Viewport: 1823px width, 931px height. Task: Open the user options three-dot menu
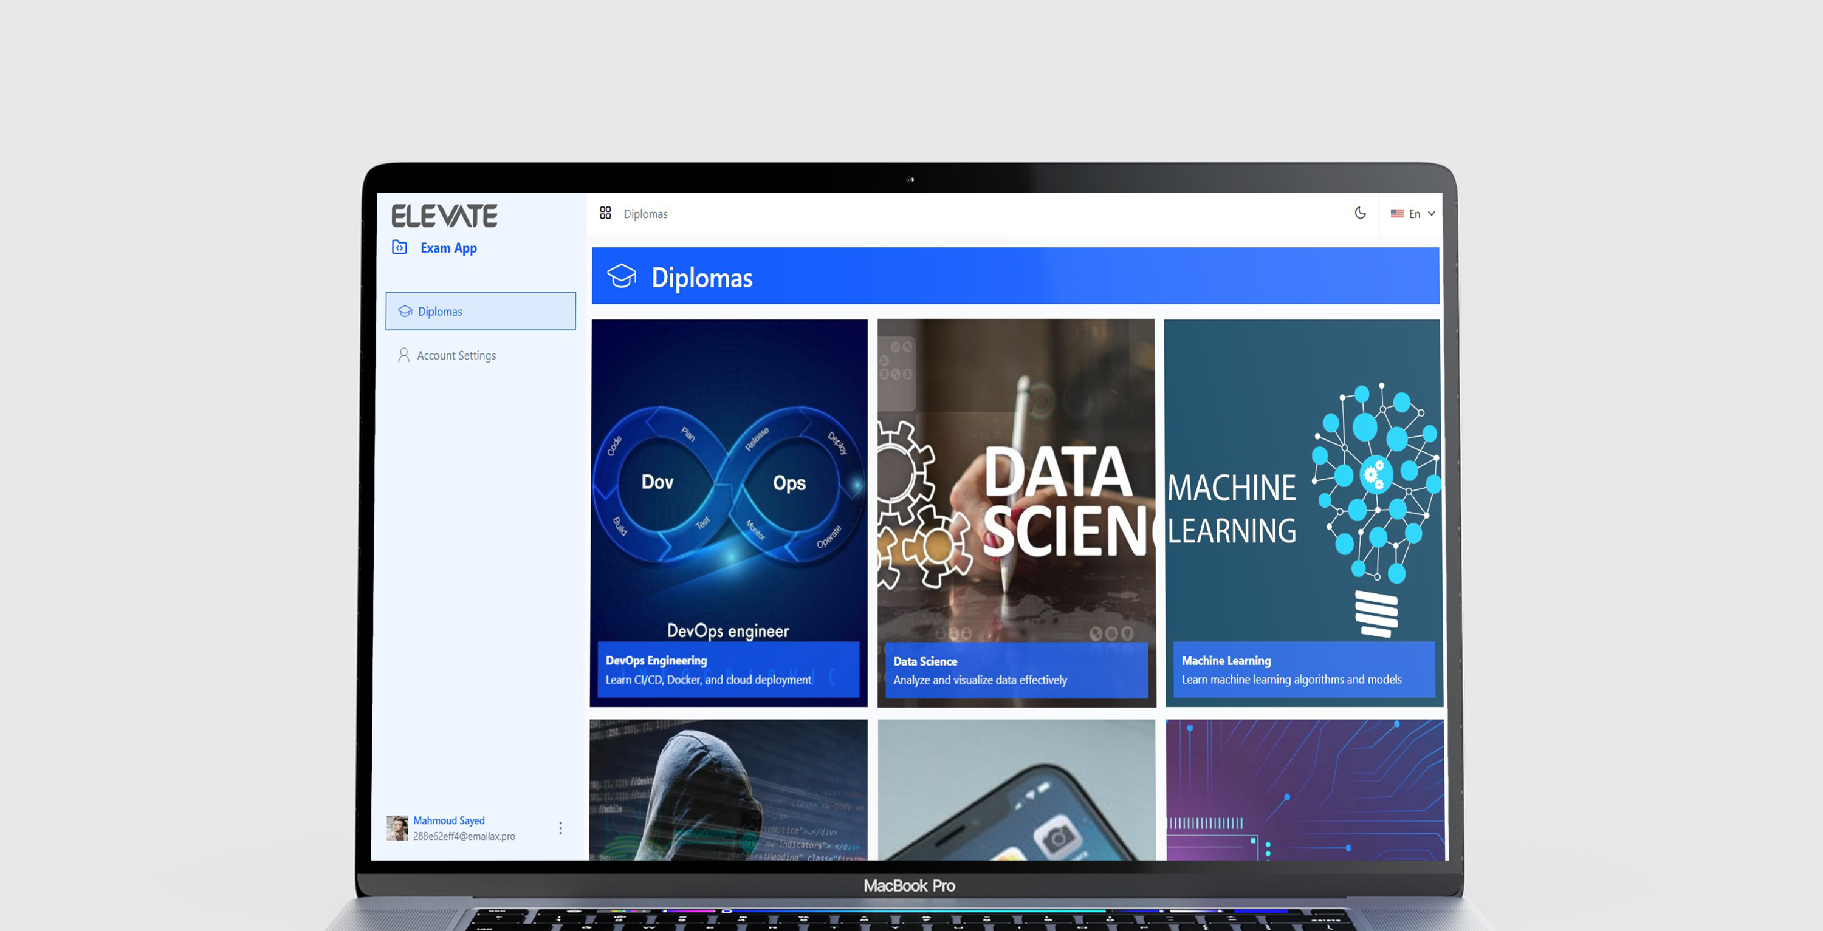(560, 828)
